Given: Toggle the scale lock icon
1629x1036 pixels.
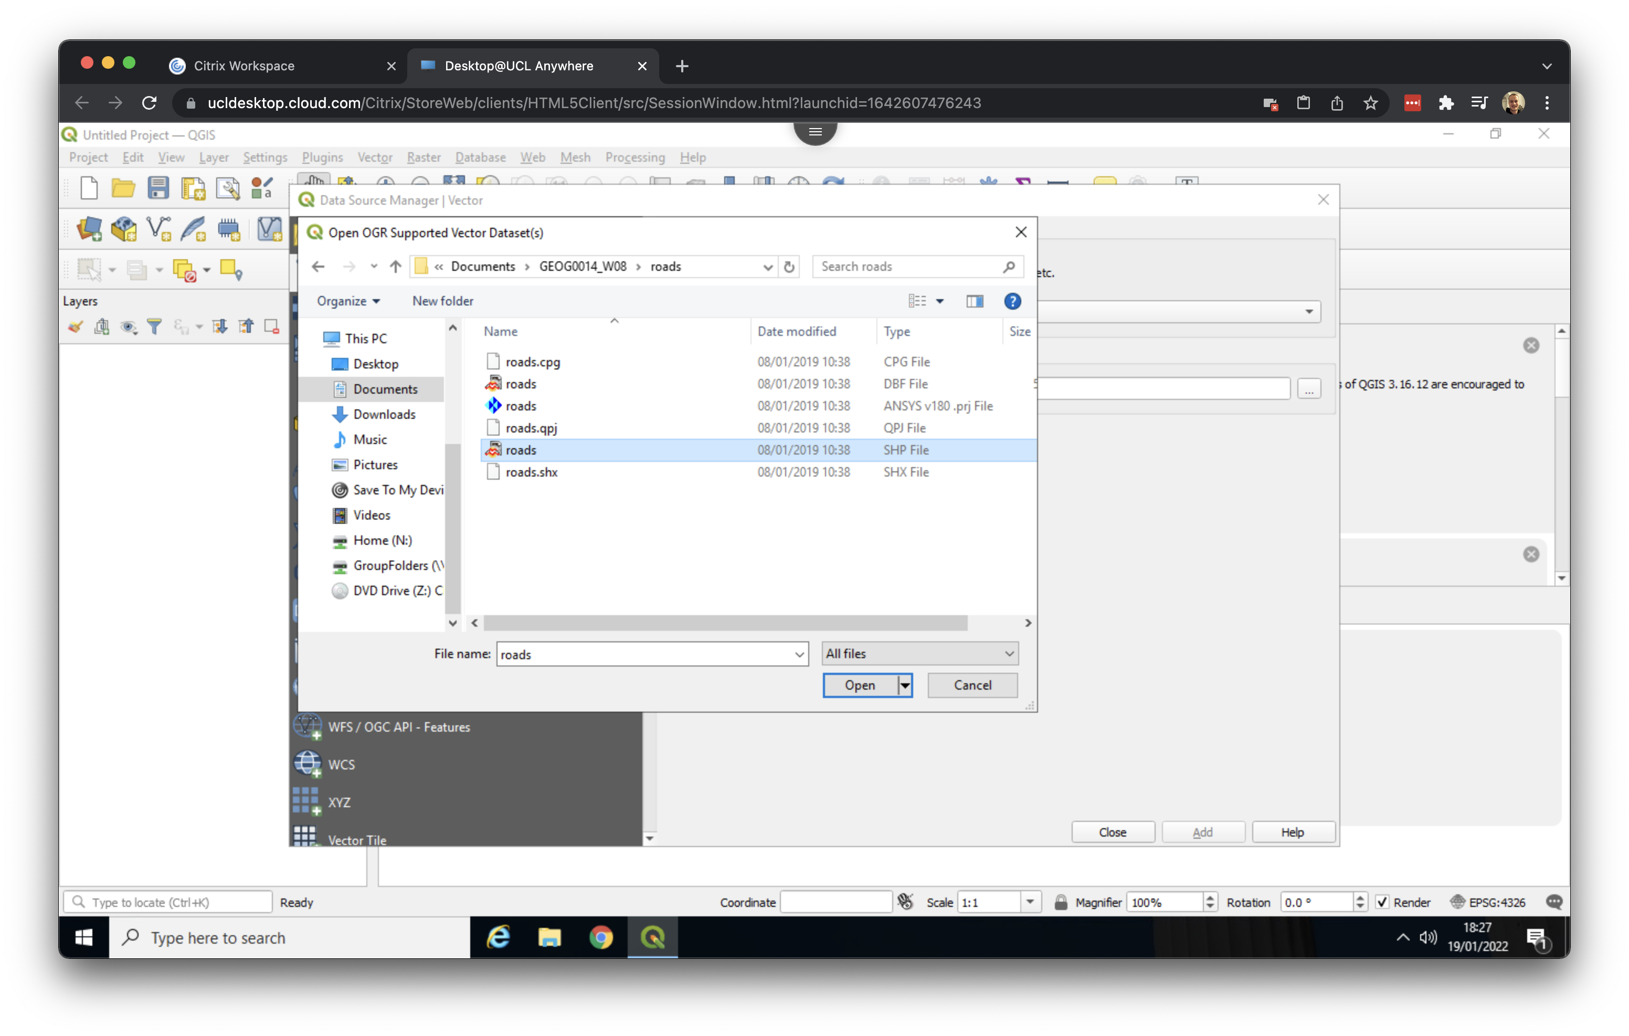Looking at the screenshot, I should tap(1061, 902).
